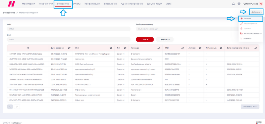Focus the IMEI input field
Screen dimensions: 265x124
pos(69,29)
